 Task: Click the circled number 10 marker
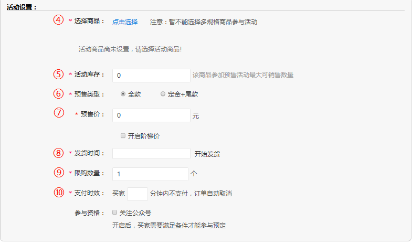[58, 192]
